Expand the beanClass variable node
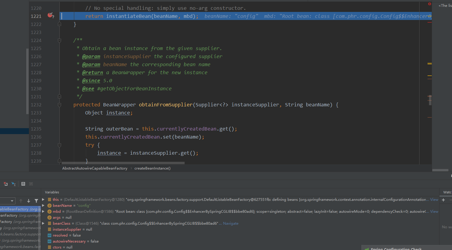Viewport: 452px width, 250px height. pos(43,223)
